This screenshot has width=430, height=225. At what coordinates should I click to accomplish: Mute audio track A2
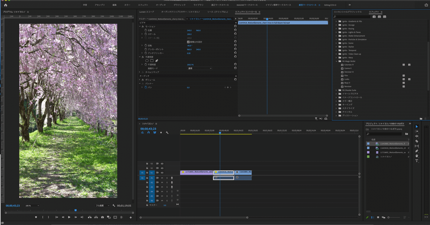click(162, 182)
